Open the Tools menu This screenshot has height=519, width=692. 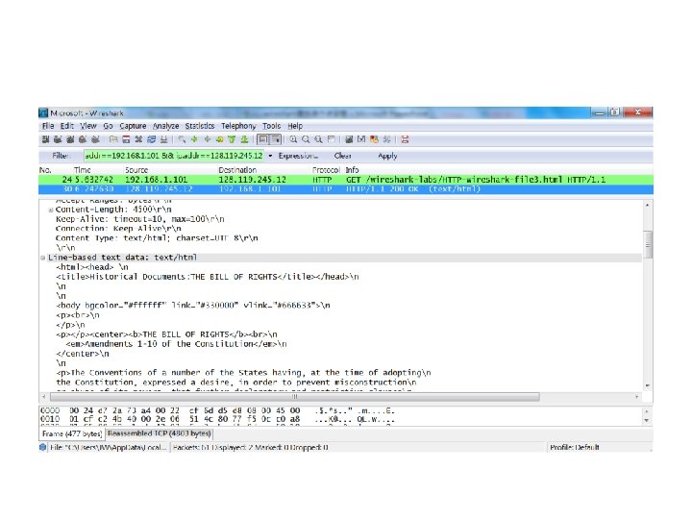(x=271, y=126)
